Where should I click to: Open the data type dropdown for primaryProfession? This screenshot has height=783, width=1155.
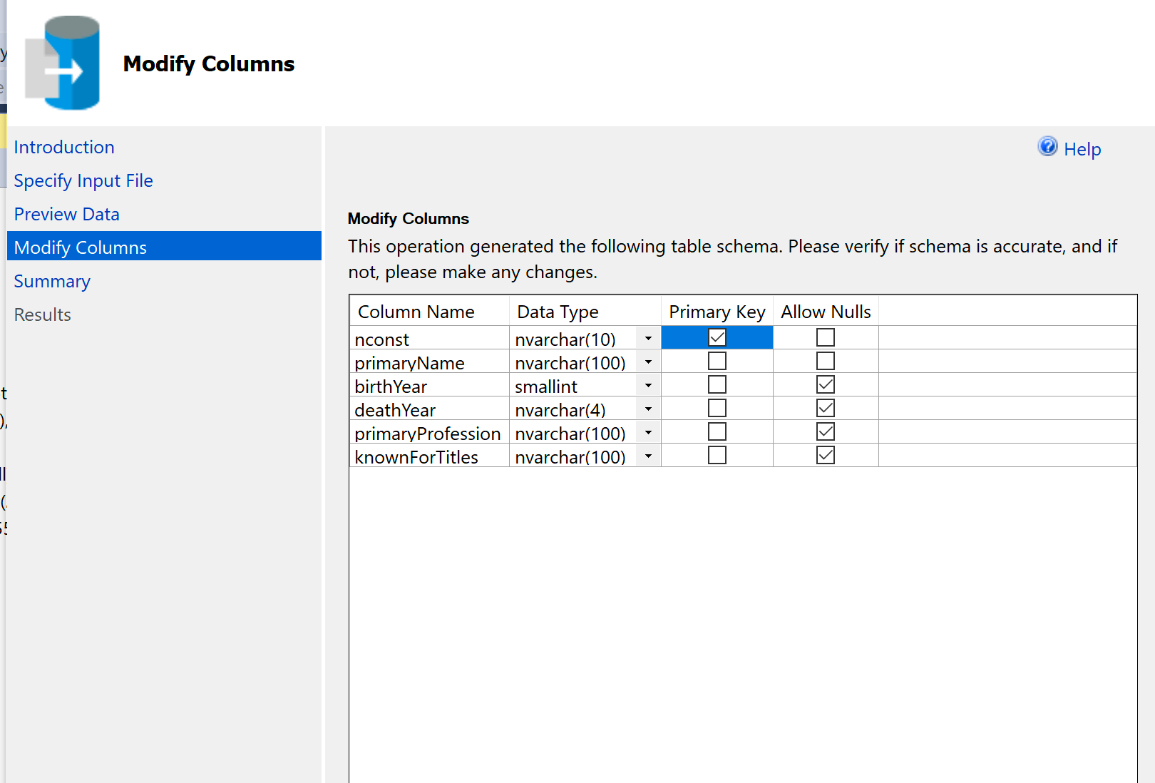coord(648,431)
